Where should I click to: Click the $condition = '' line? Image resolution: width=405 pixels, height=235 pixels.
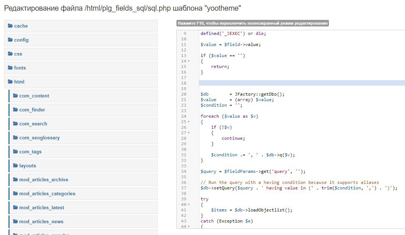click(221, 105)
